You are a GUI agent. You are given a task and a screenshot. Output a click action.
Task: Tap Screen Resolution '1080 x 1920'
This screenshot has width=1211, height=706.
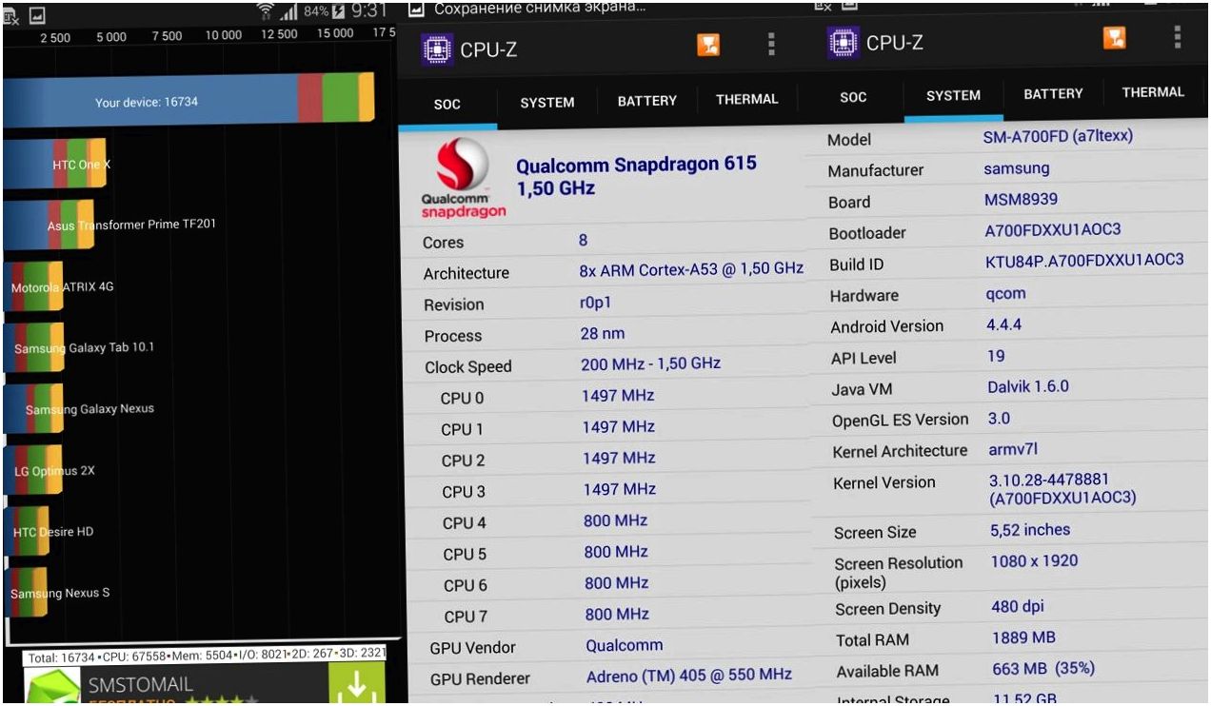[x=1034, y=560]
